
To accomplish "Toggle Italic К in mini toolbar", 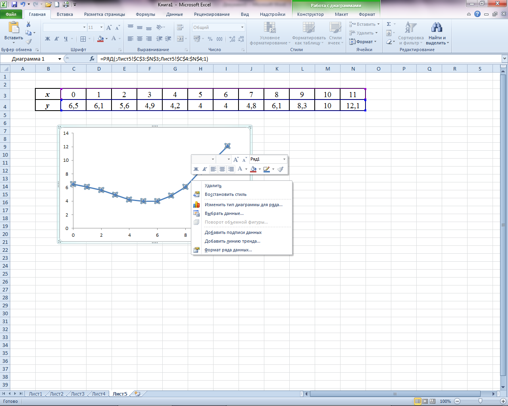I will 205,169.
